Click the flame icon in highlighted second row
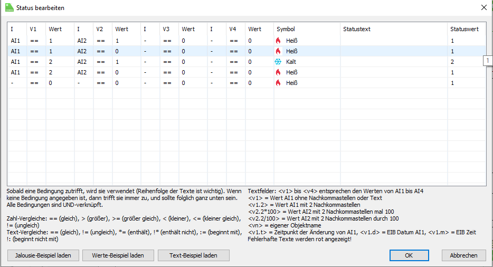The height and width of the screenshot is (267, 493). (278, 51)
